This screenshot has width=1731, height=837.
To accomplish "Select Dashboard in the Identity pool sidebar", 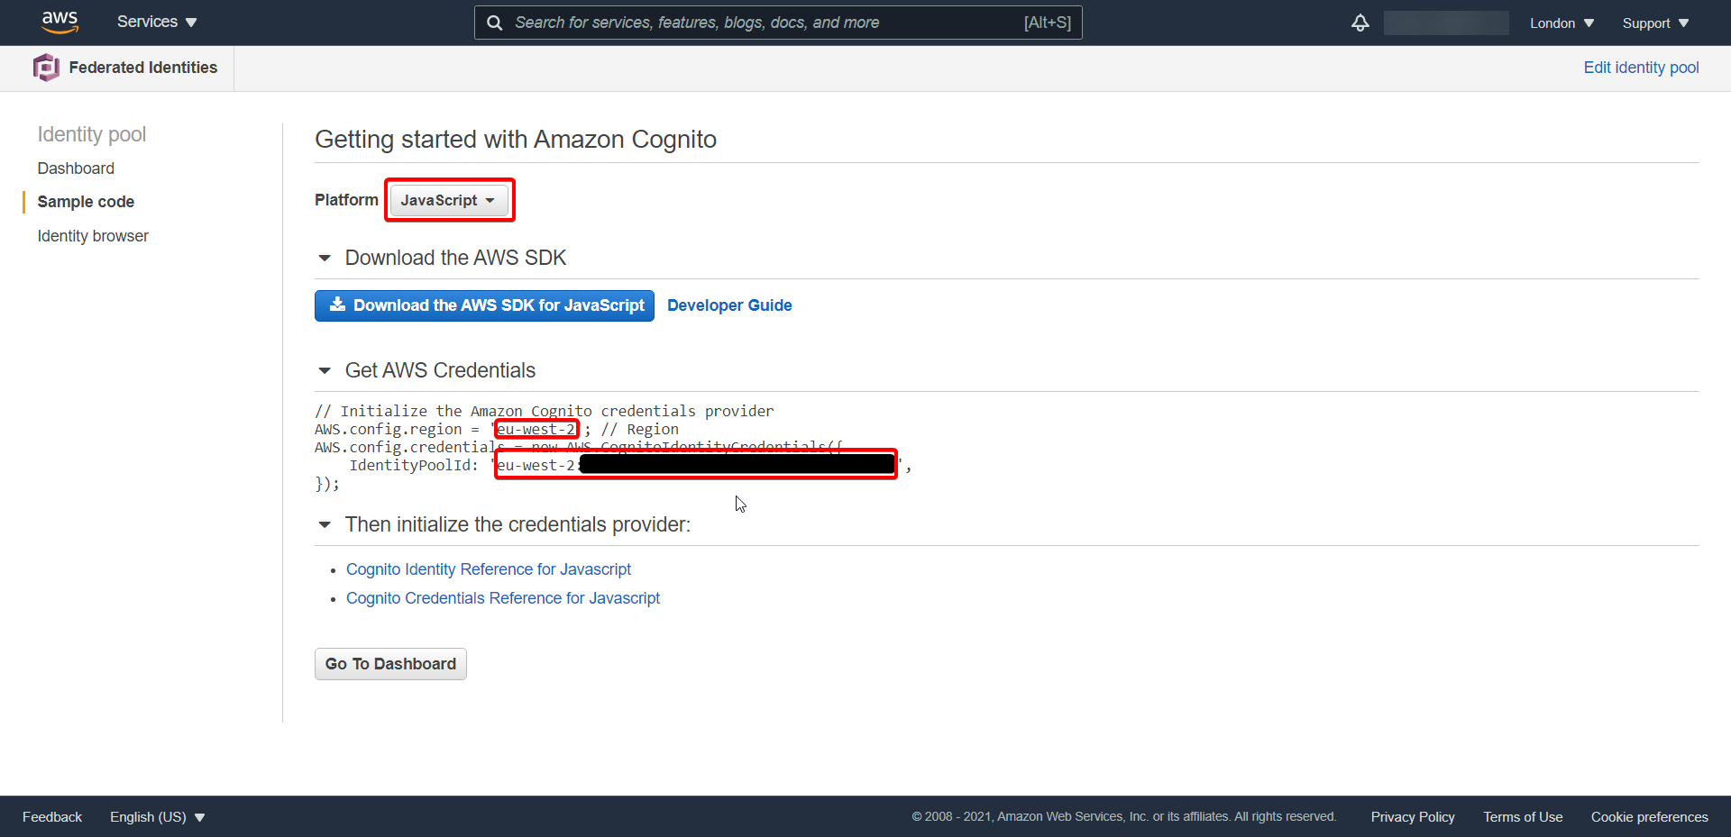I will click(76, 168).
